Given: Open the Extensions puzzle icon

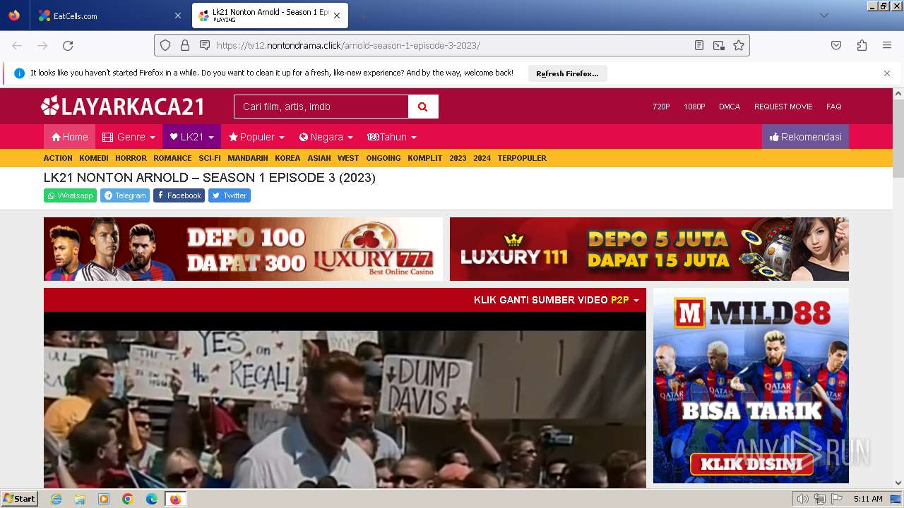Looking at the screenshot, I should (862, 45).
